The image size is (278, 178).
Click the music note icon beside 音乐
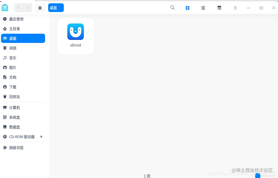coord(5,58)
